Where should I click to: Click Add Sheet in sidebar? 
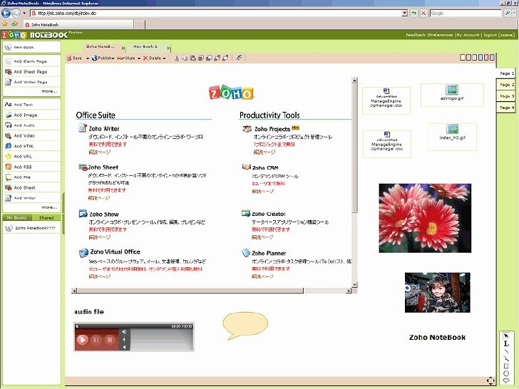(x=31, y=187)
